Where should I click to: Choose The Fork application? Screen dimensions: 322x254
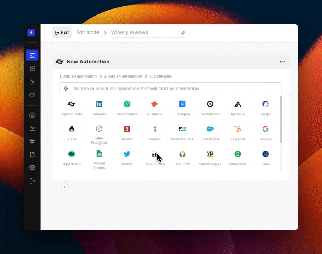[182, 158]
